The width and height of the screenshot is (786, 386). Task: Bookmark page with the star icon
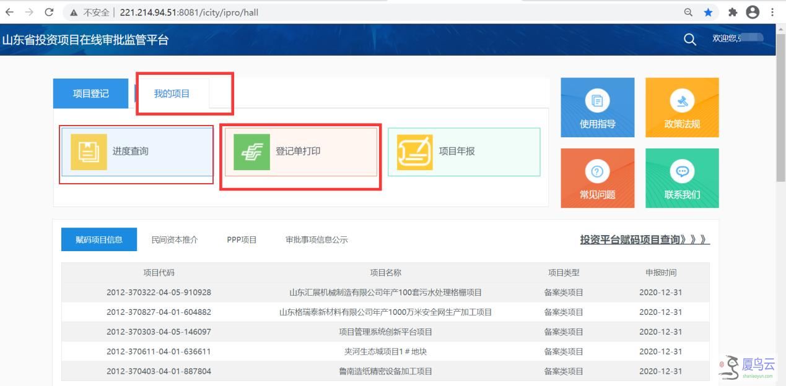708,12
